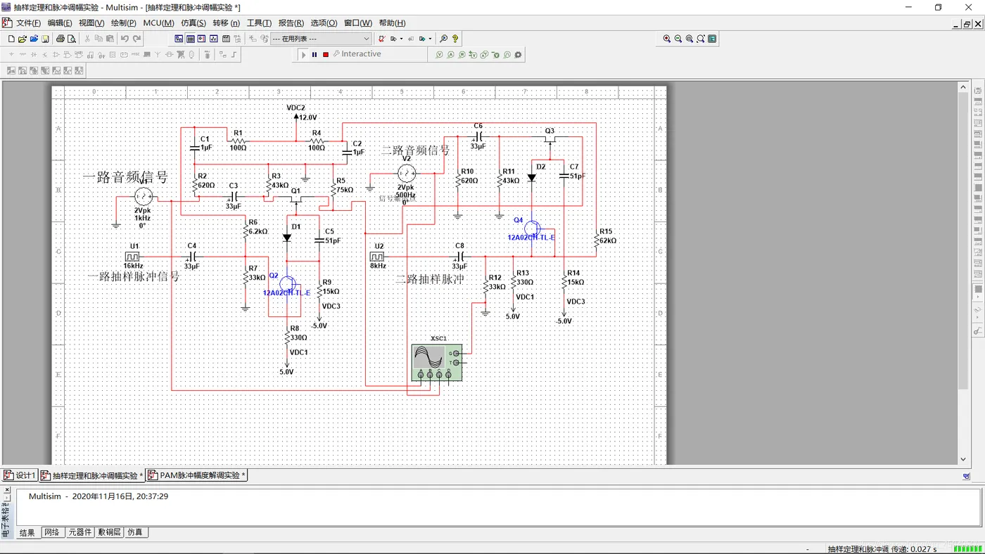Open the 文件(F) menu
985x554 pixels.
(28, 23)
